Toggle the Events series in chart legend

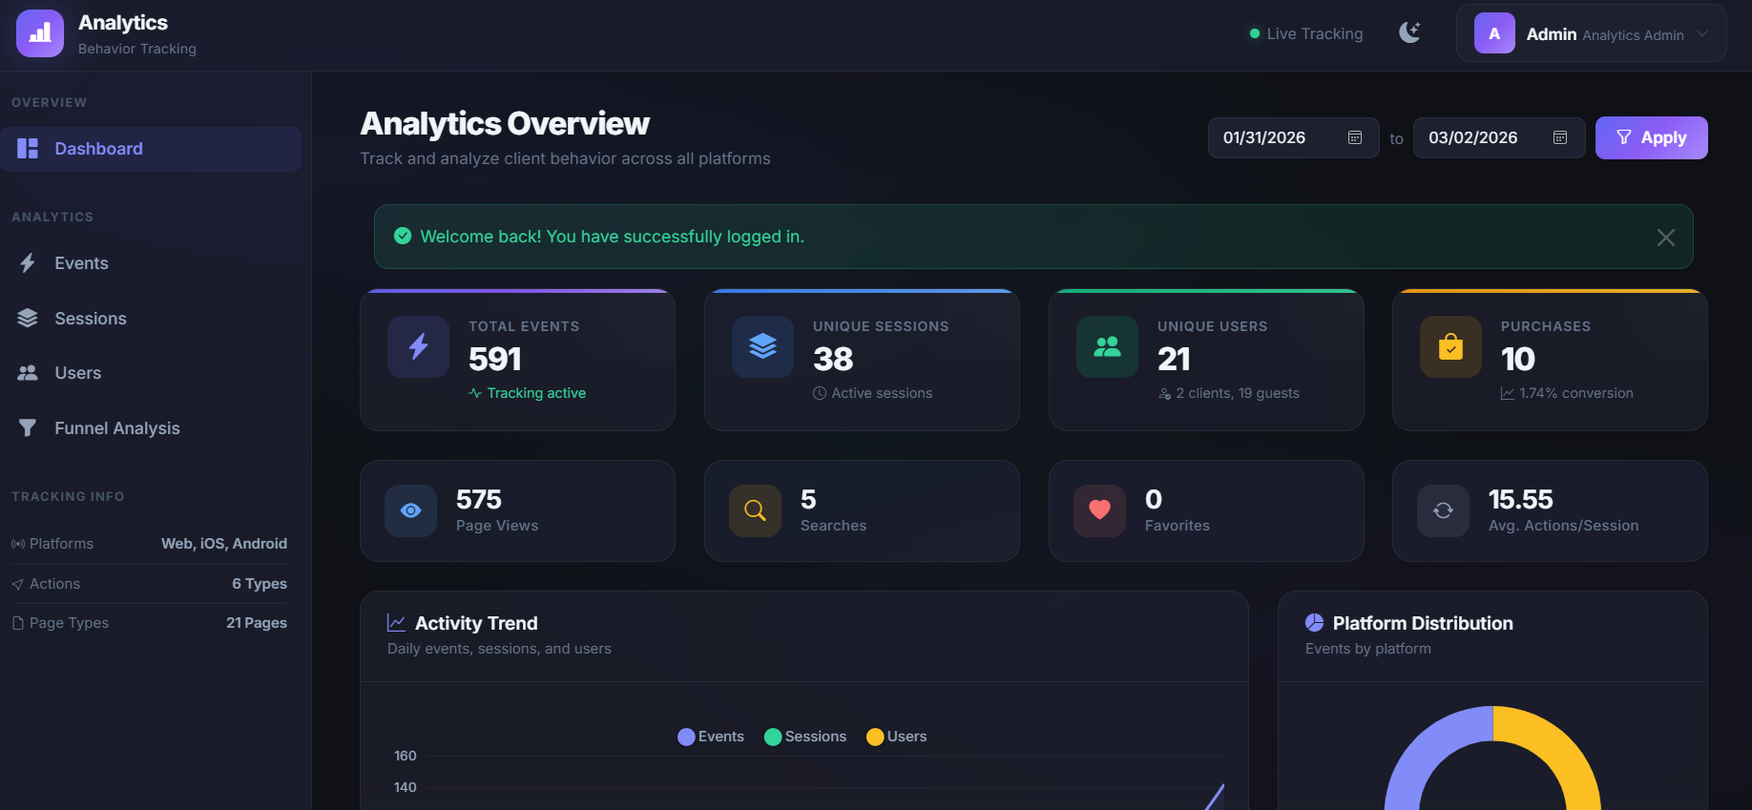(x=711, y=737)
